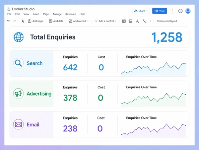Screen dimensions: 199x150
Task: Select the blue Search sparkline chart
Action: (154, 69)
